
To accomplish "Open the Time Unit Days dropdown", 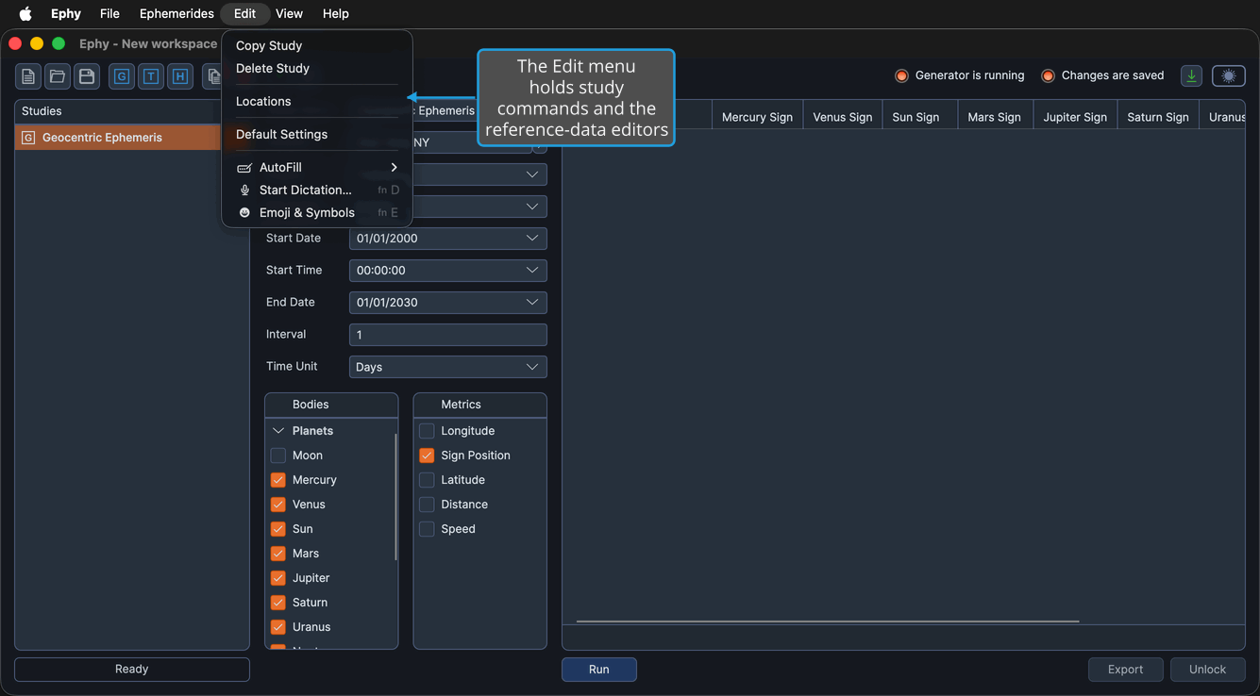I will click(x=448, y=367).
